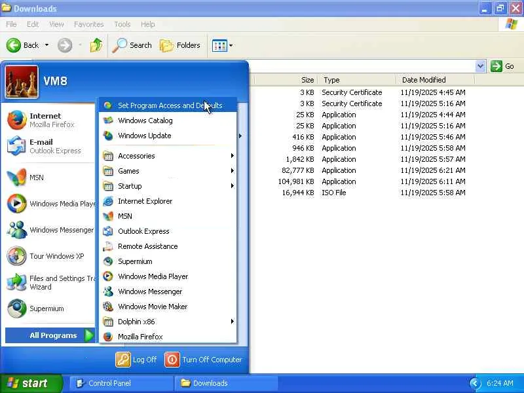524x393 pixels.
Task: Expand the Startup submenu
Action: coord(168,186)
